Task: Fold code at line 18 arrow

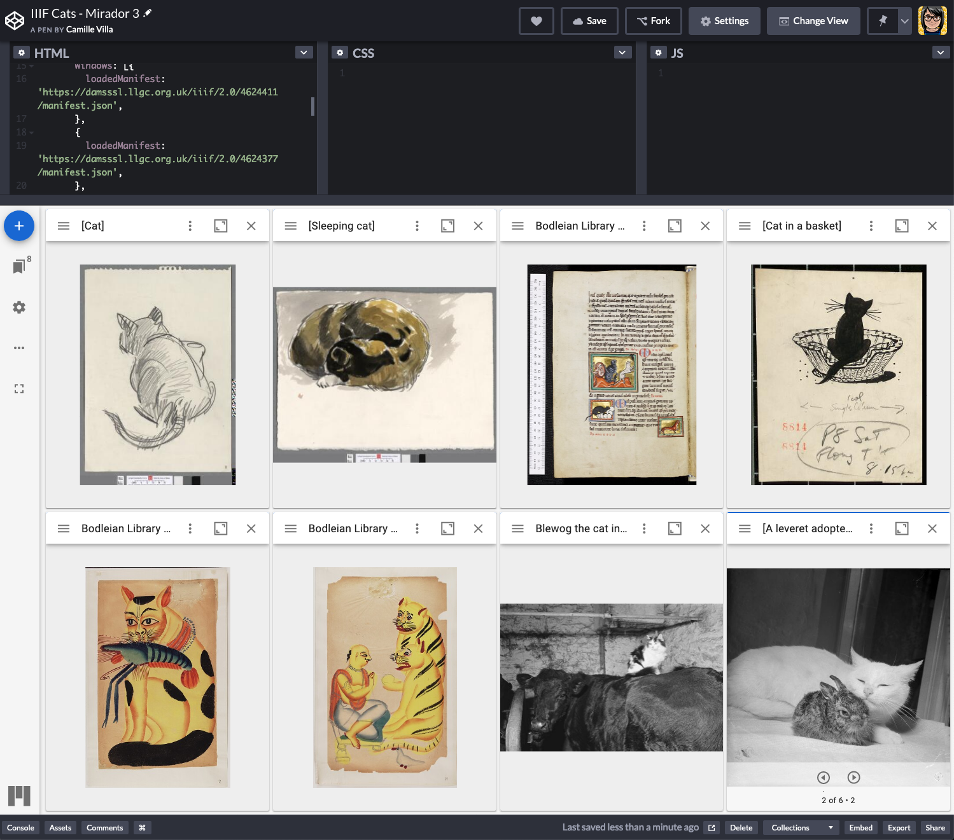Action: click(31, 132)
